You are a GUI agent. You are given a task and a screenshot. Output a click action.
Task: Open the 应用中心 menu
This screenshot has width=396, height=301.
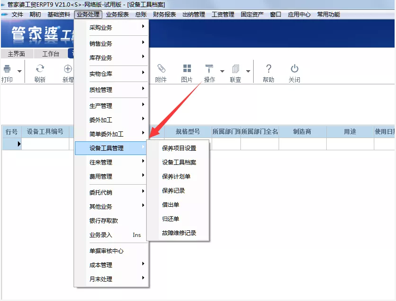[299, 15]
